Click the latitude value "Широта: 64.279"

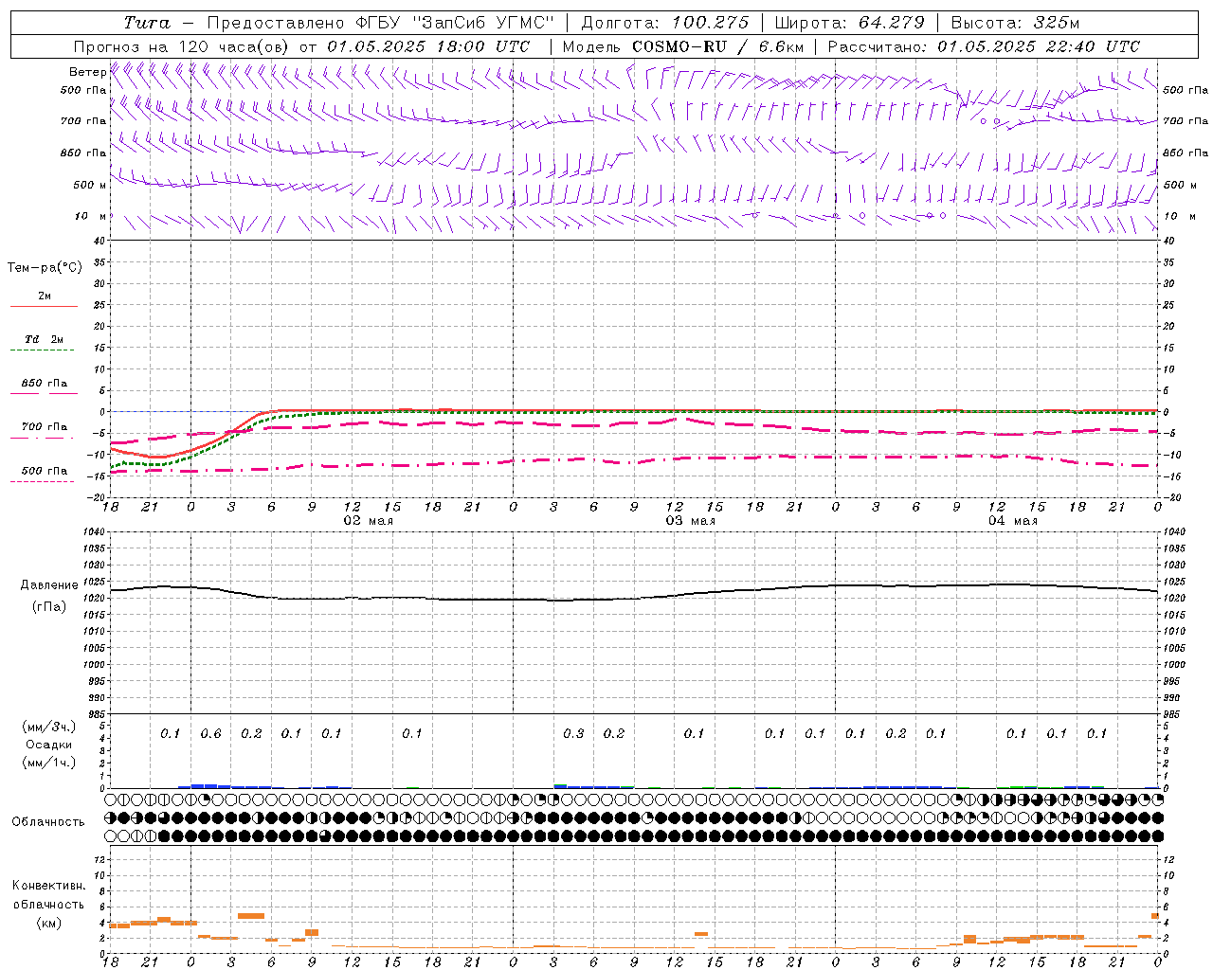(x=849, y=23)
